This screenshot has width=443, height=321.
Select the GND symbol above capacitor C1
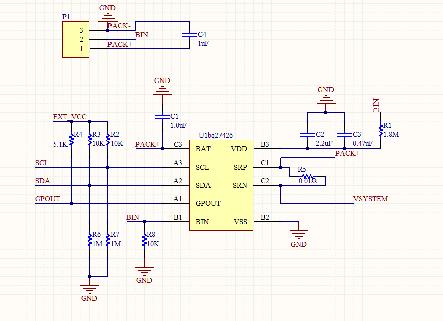162,90
